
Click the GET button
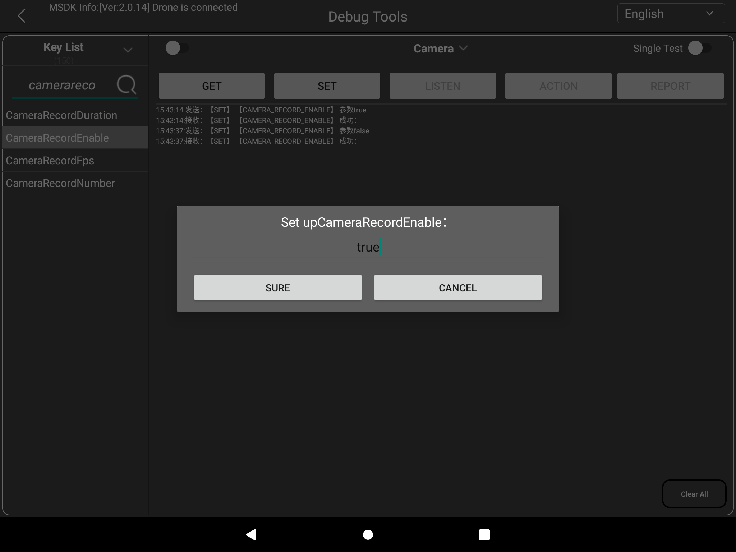[212, 86]
